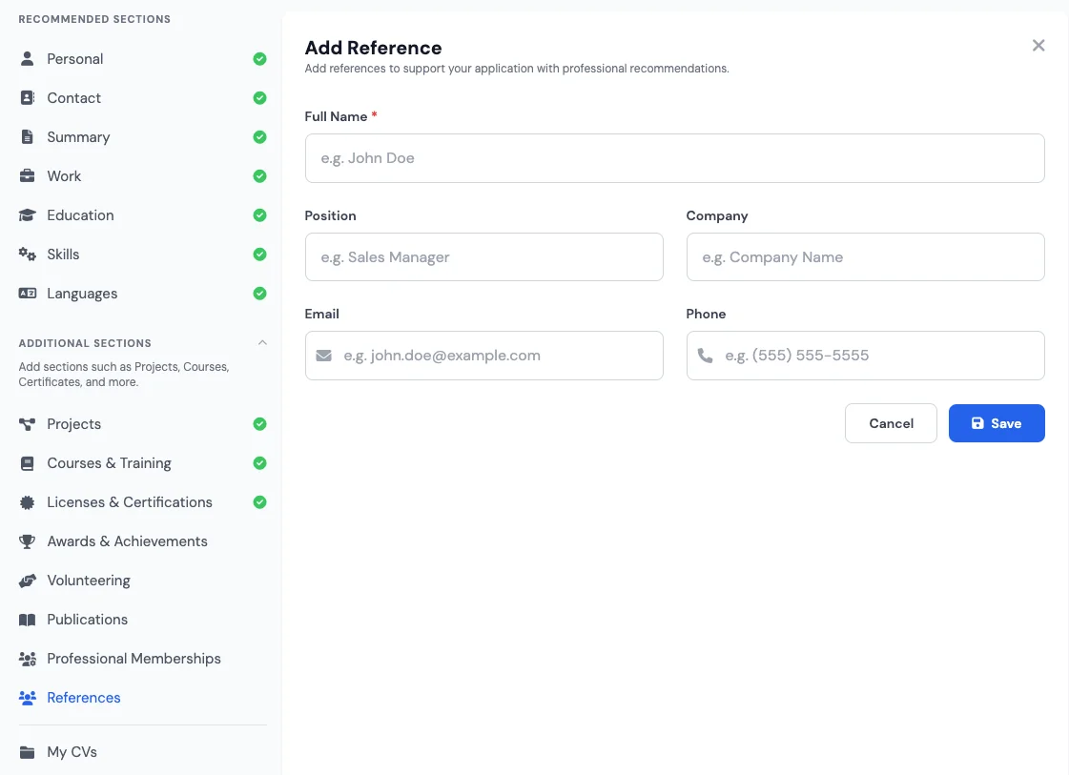Image resolution: width=1069 pixels, height=775 pixels.
Task: Collapse the Additional Sections group
Action: click(262, 343)
